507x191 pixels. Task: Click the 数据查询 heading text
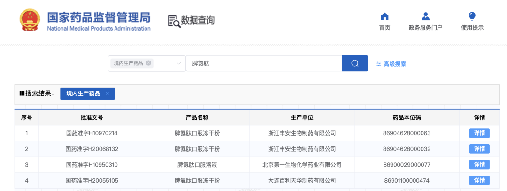[x=198, y=21]
